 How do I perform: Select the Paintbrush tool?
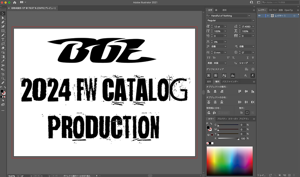(x=3, y=35)
